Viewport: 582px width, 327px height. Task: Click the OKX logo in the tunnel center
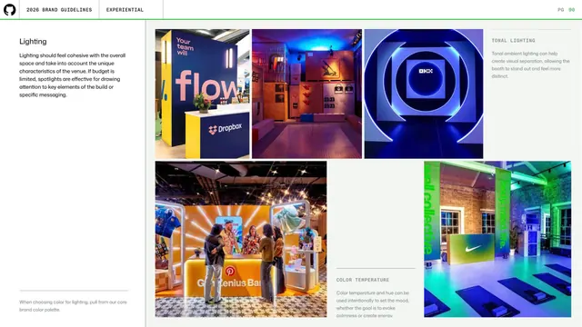coord(426,71)
